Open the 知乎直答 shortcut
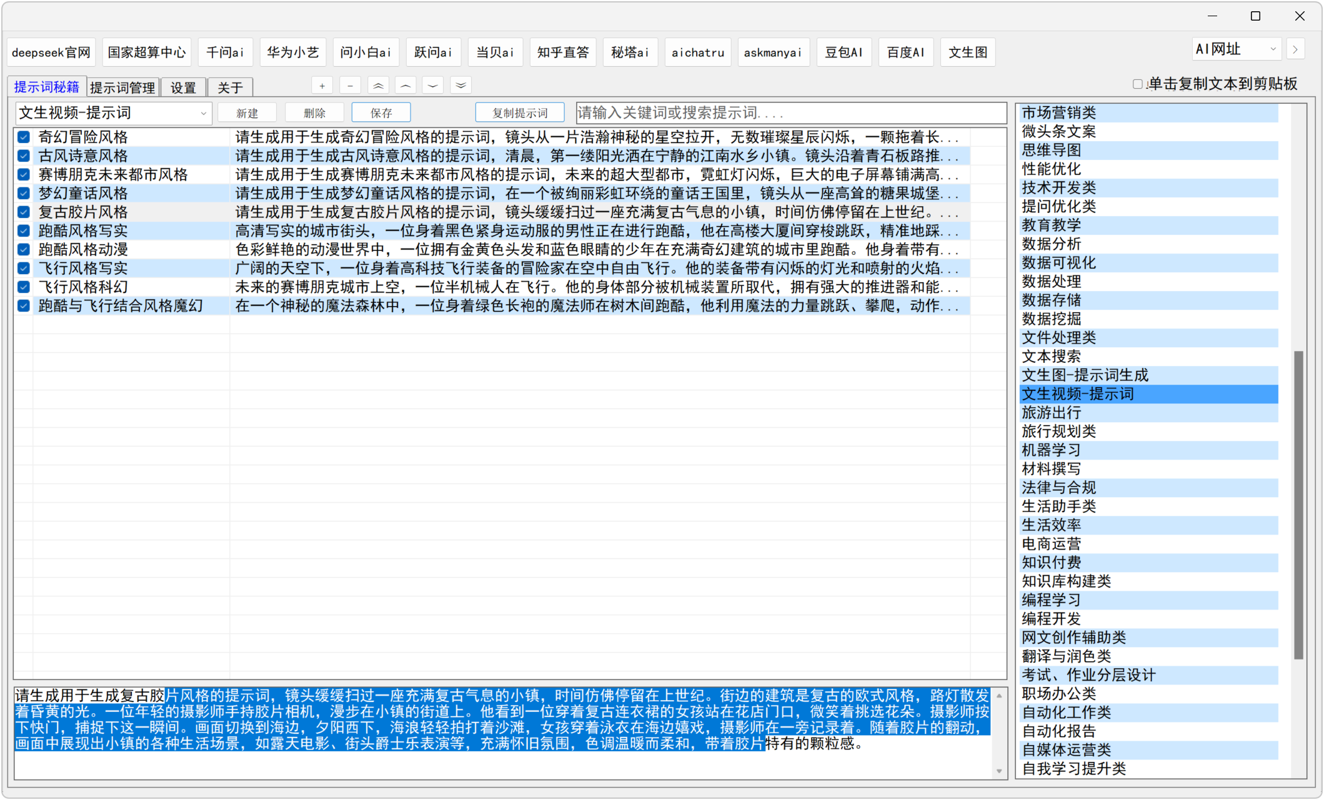1324x800 pixels. tap(563, 52)
